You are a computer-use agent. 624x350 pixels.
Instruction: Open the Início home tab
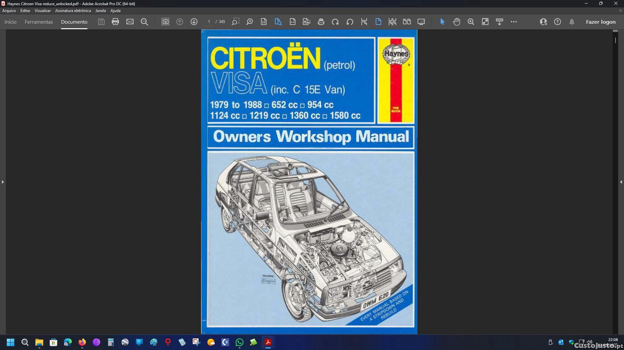tap(10, 22)
